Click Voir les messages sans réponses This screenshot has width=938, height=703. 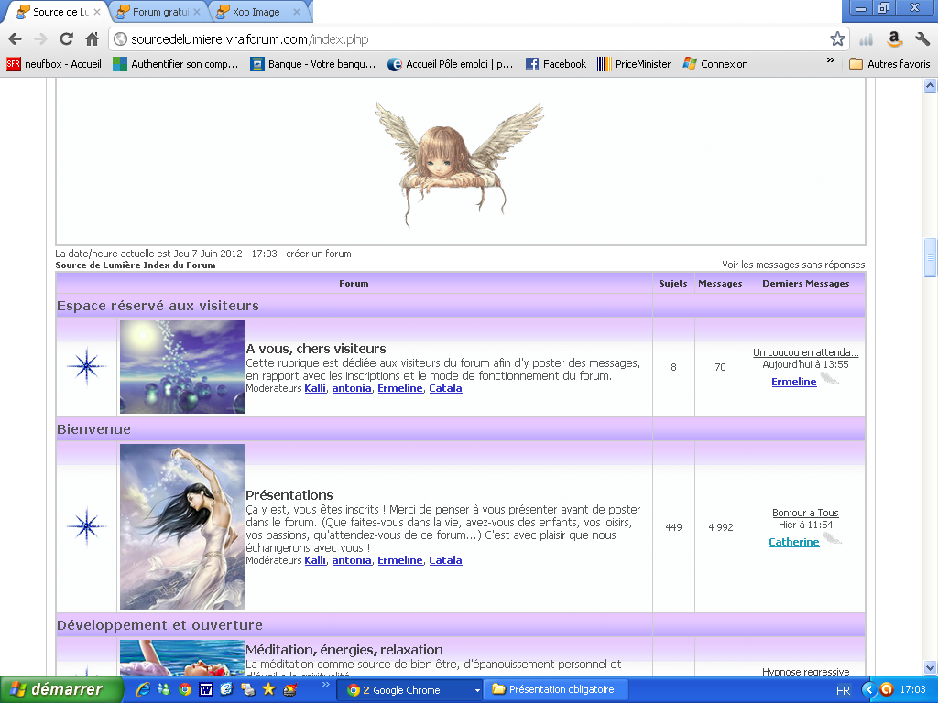coord(793,265)
